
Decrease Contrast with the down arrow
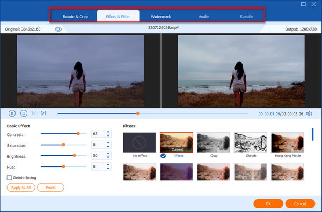[108, 135]
